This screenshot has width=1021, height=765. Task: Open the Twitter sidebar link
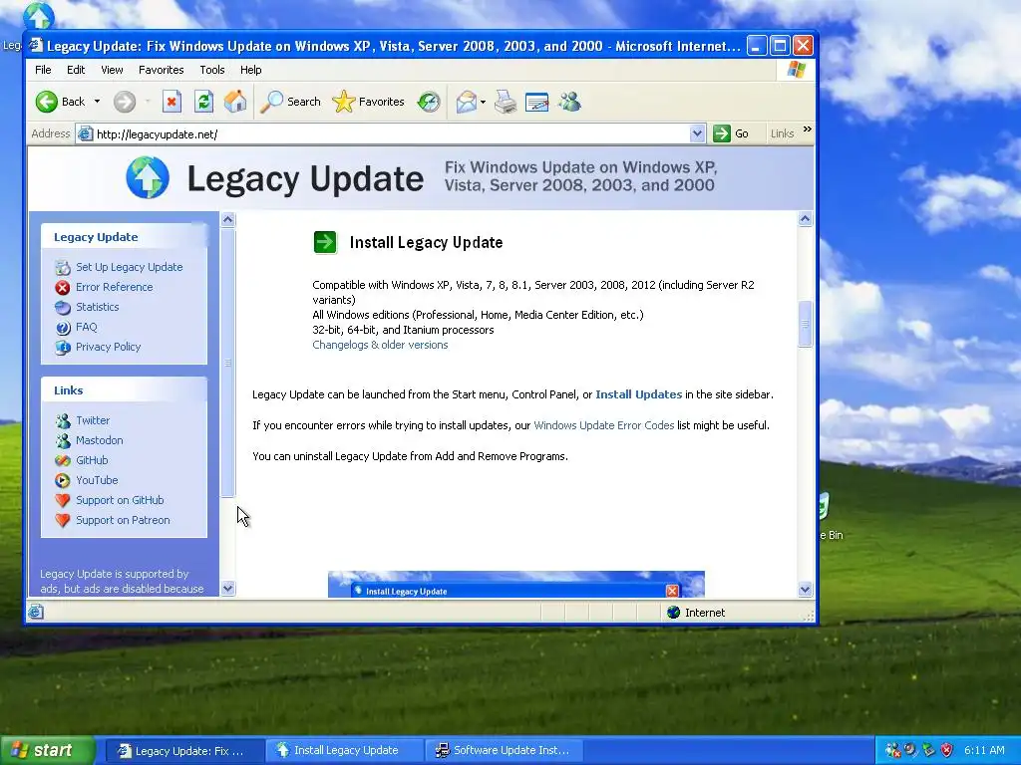(93, 420)
